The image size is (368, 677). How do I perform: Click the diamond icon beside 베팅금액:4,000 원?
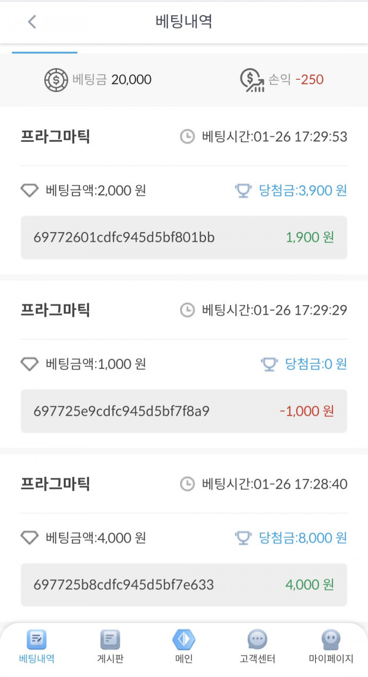[x=29, y=538]
